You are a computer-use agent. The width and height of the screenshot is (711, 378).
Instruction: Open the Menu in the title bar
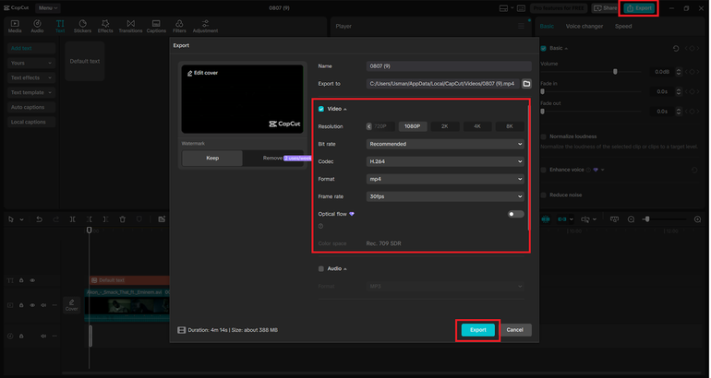click(x=48, y=8)
